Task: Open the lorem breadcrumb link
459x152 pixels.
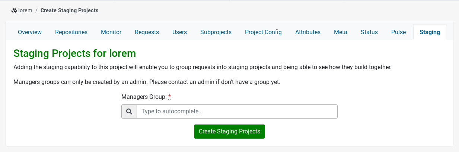Action: tap(25, 10)
